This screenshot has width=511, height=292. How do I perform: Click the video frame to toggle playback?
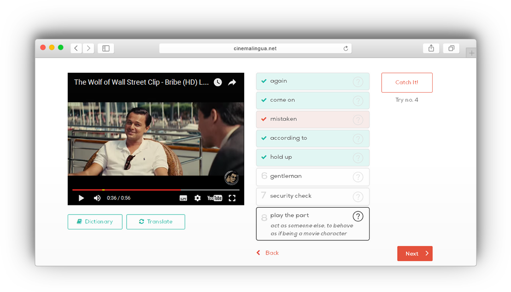tap(156, 139)
